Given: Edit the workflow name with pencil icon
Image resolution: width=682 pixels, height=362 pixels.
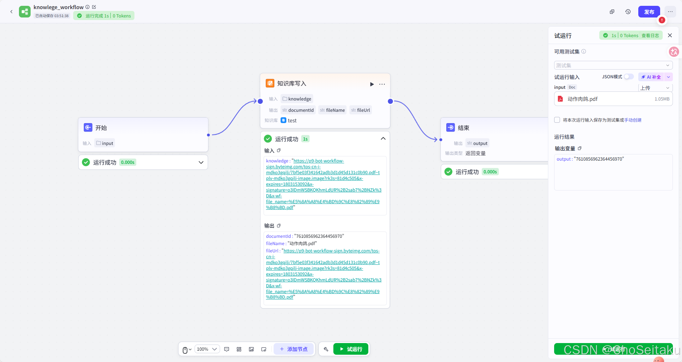Looking at the screenshot, I should [x=94, y=7].
